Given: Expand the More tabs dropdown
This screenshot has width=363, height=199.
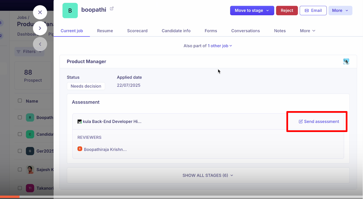Looking at the screenshot, I should pos(308,31).
